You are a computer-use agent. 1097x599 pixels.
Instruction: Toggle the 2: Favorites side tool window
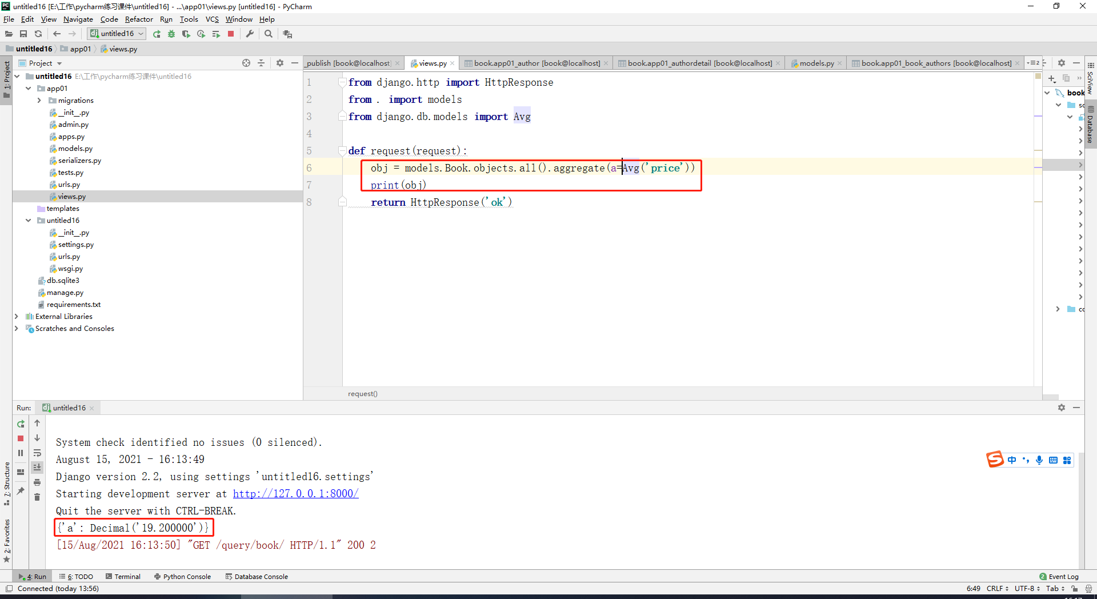coord(6,541)
